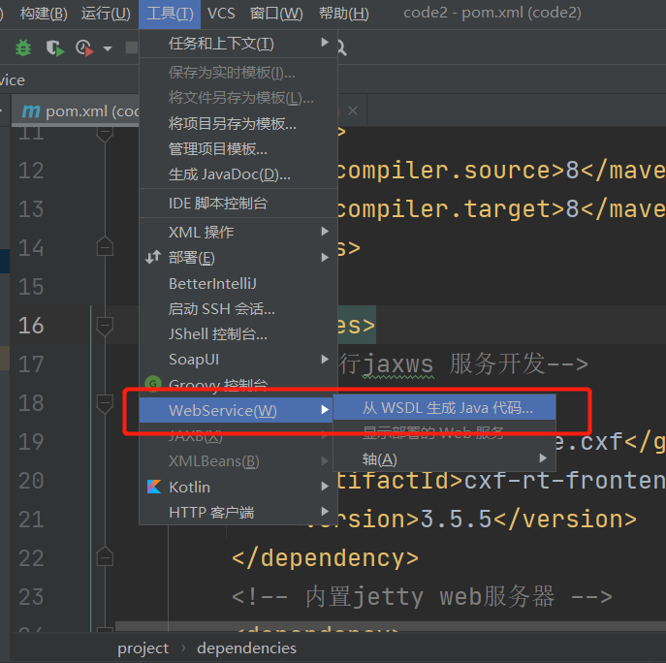Toggle code fold marker on line 16

[x=105, y=327]
